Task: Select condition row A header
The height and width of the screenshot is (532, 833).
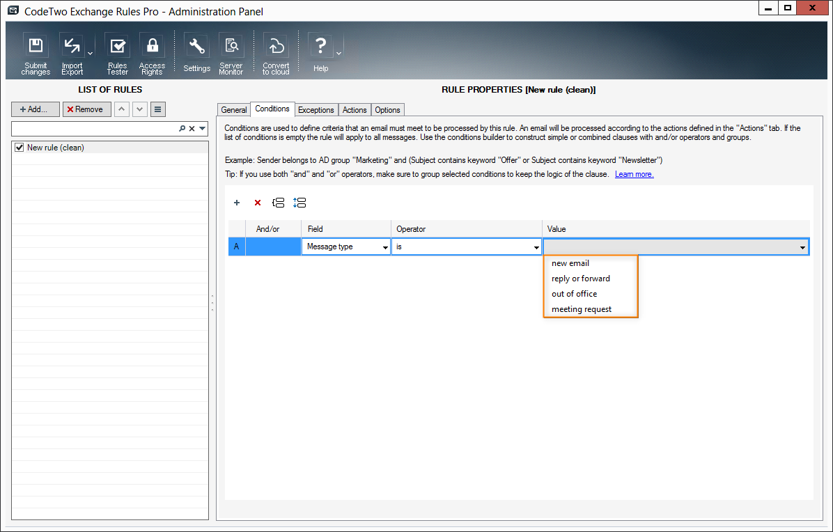Action: tap(236, 247)
